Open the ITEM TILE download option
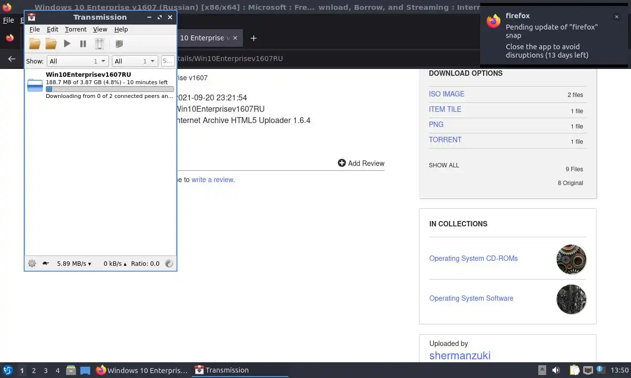 coord(445,109)
